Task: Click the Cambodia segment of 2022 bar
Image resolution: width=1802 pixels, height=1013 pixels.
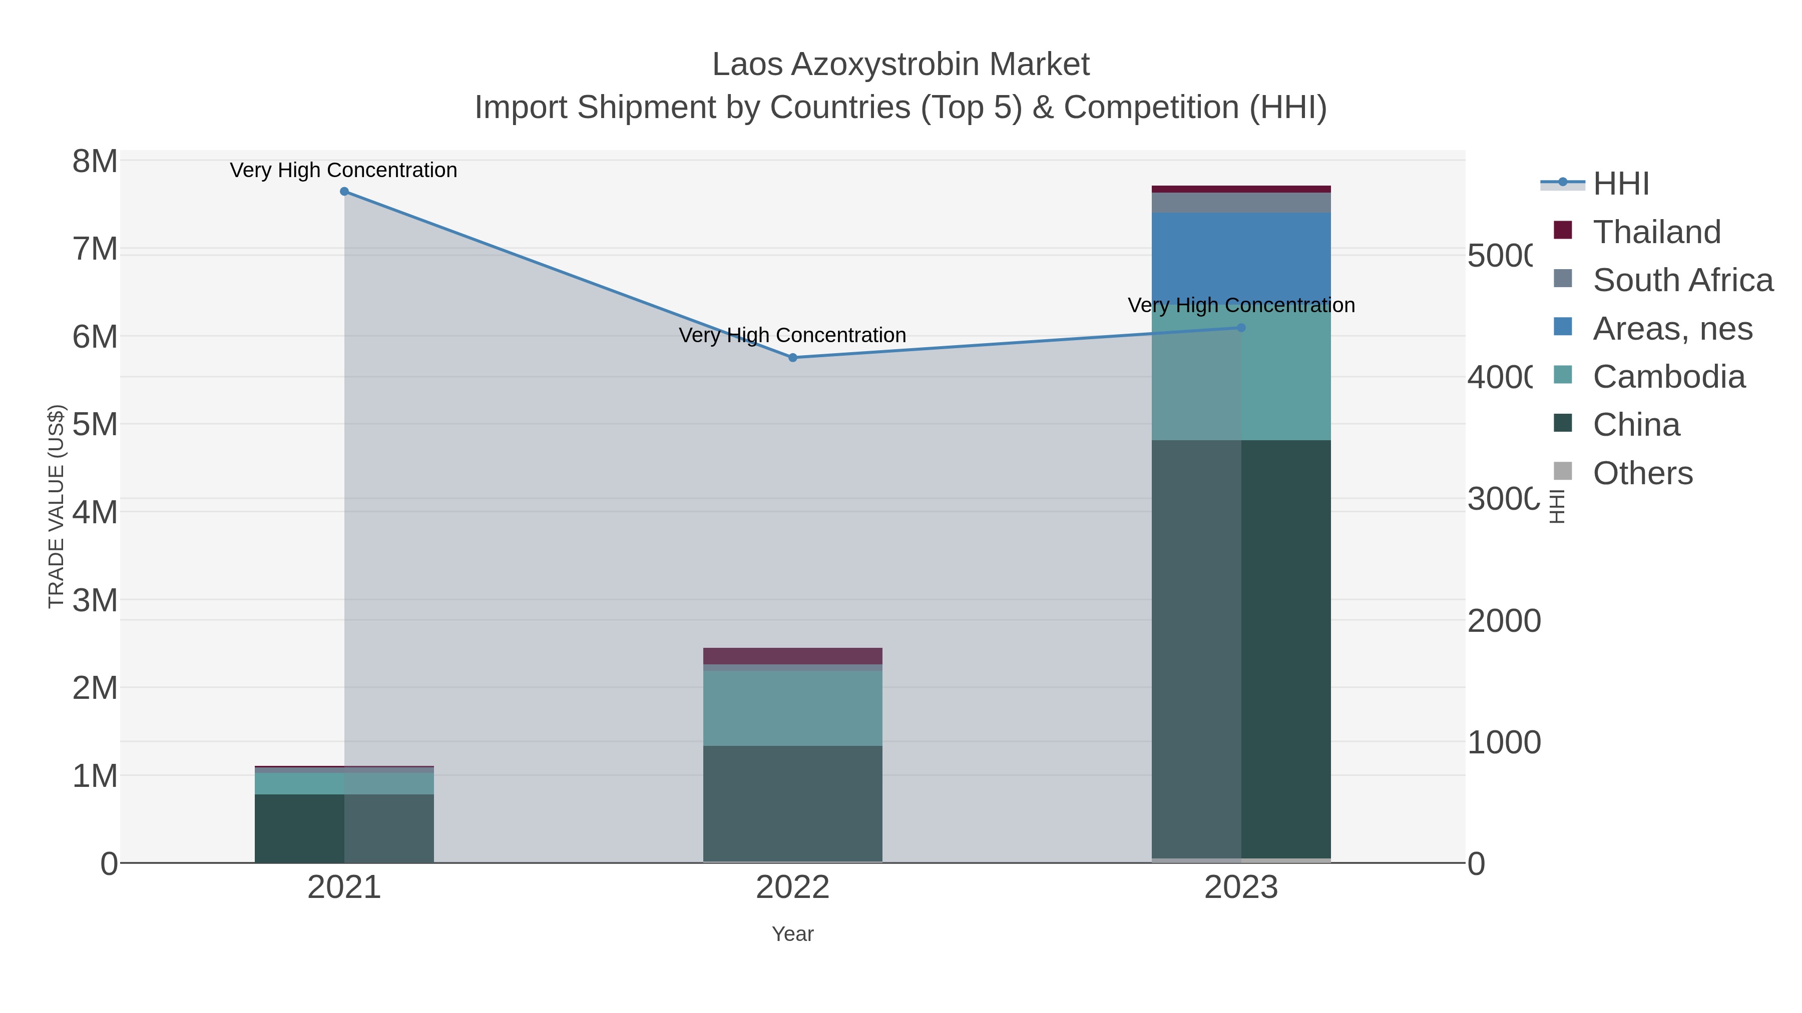Action: pyautogui.click(x=792, y=708)
